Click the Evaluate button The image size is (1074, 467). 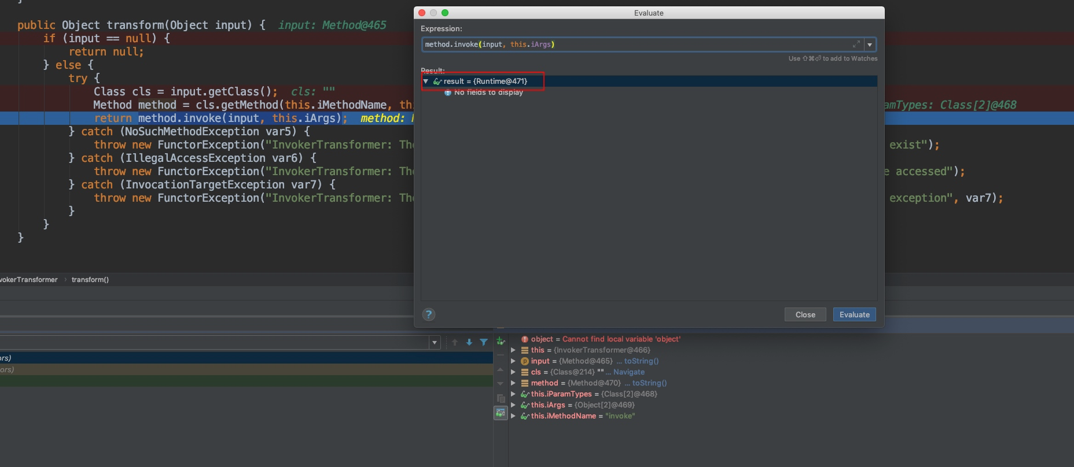[x=854, y=314]
